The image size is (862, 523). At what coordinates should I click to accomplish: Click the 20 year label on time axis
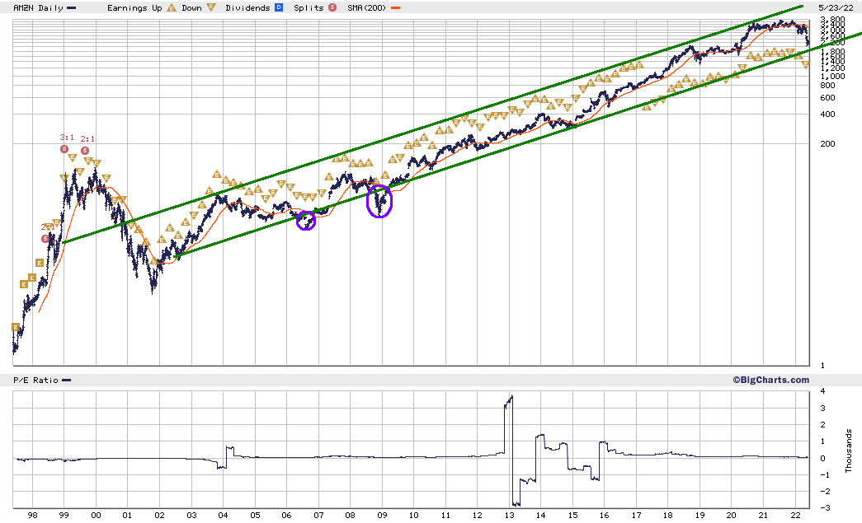coord(731,516)
